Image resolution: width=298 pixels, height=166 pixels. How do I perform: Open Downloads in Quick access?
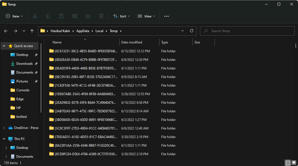pos(24,64)
